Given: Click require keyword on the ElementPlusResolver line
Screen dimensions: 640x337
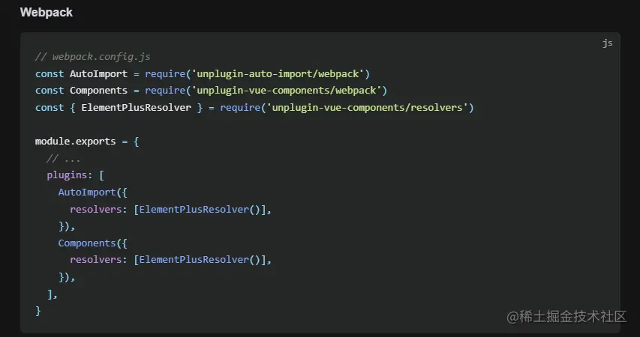Looking at the screenshot, I should point(240,108).
